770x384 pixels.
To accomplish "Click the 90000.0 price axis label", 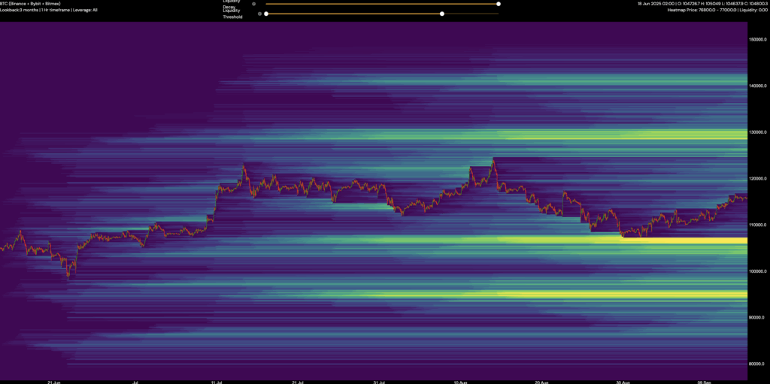I will [756, 318].
